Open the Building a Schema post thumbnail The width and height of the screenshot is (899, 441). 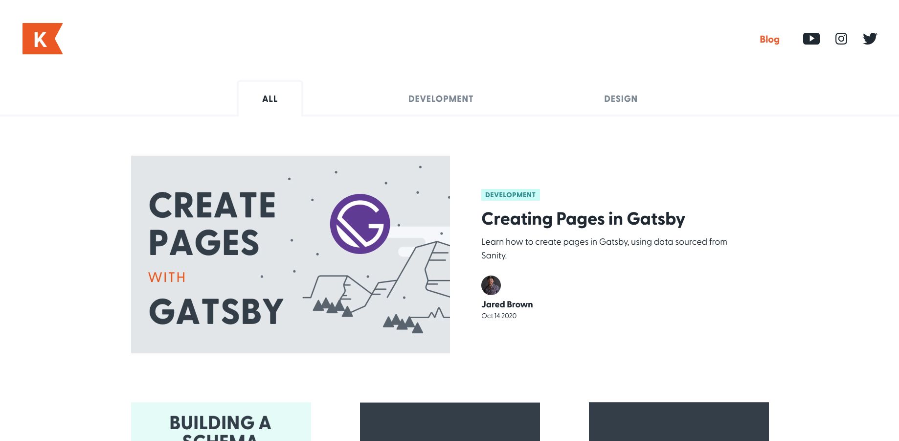pos(221,422)
